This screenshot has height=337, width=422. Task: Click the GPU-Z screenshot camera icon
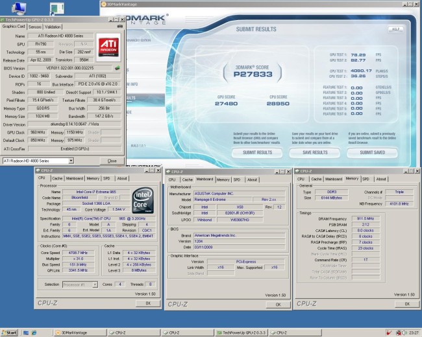click(120, 27)
